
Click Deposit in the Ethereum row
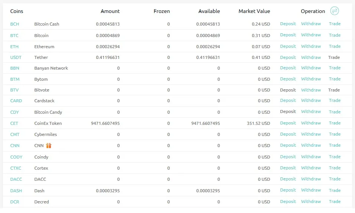pyautogui.click(x=288, y=46)
